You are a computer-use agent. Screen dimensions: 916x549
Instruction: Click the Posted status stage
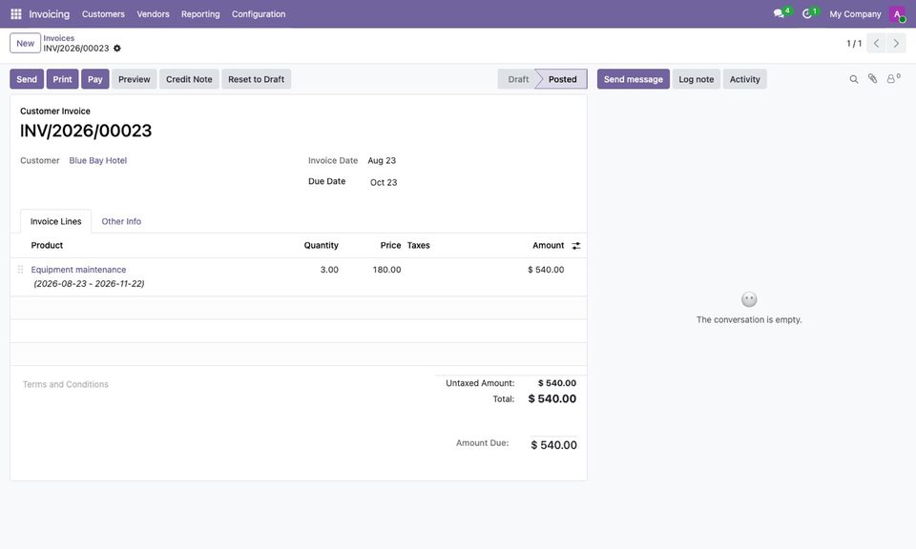click(562, 79)
